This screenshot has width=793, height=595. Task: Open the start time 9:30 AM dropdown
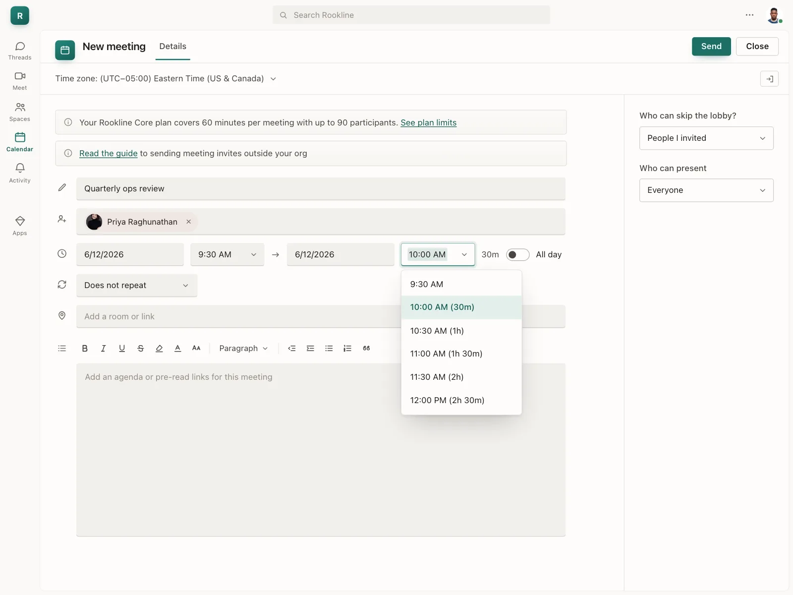(227, 254)
